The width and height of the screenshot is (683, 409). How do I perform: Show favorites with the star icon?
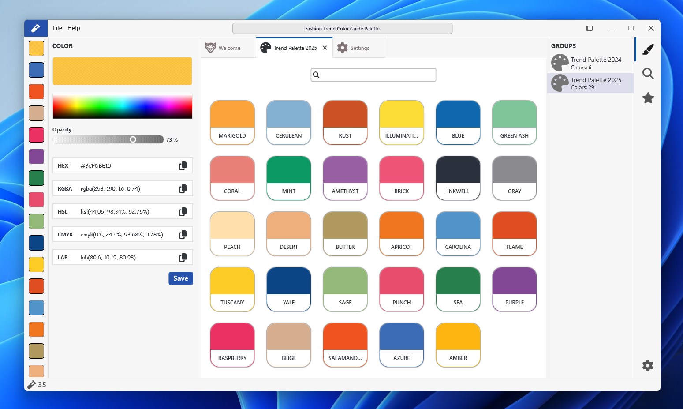point(648,98)
